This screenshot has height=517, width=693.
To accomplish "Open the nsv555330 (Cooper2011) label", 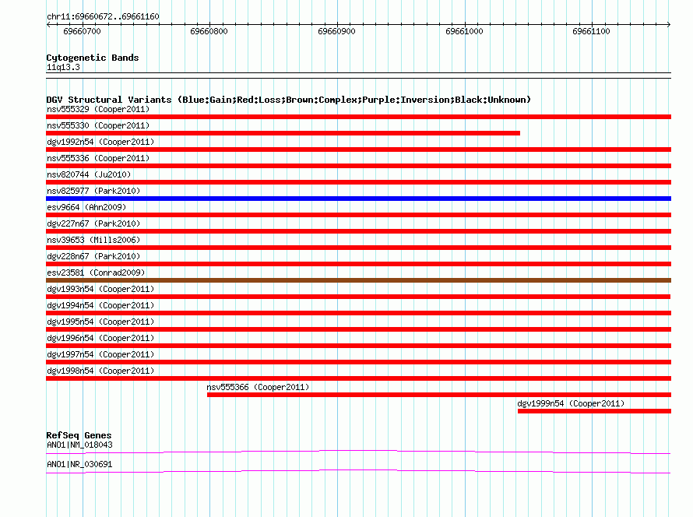I will (x=98, y=125).
